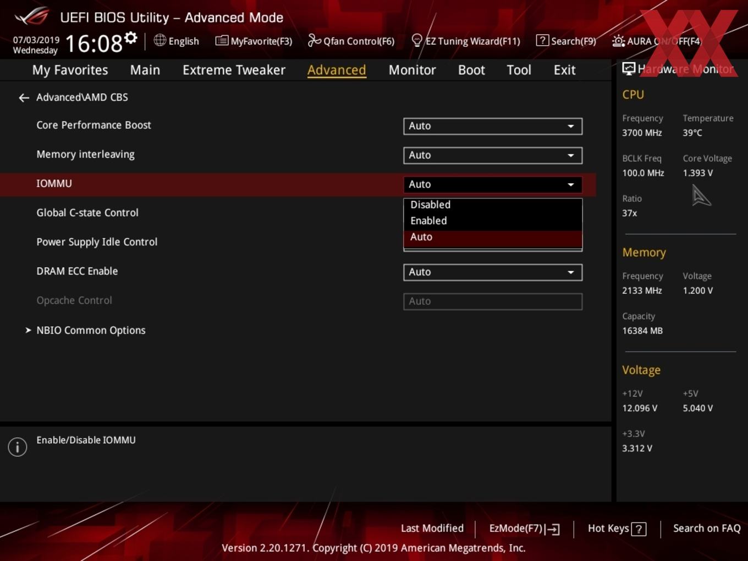Screen dimensions: 748x561
Task: Click the ROG logo icon
Action: (x=32, y=16)
